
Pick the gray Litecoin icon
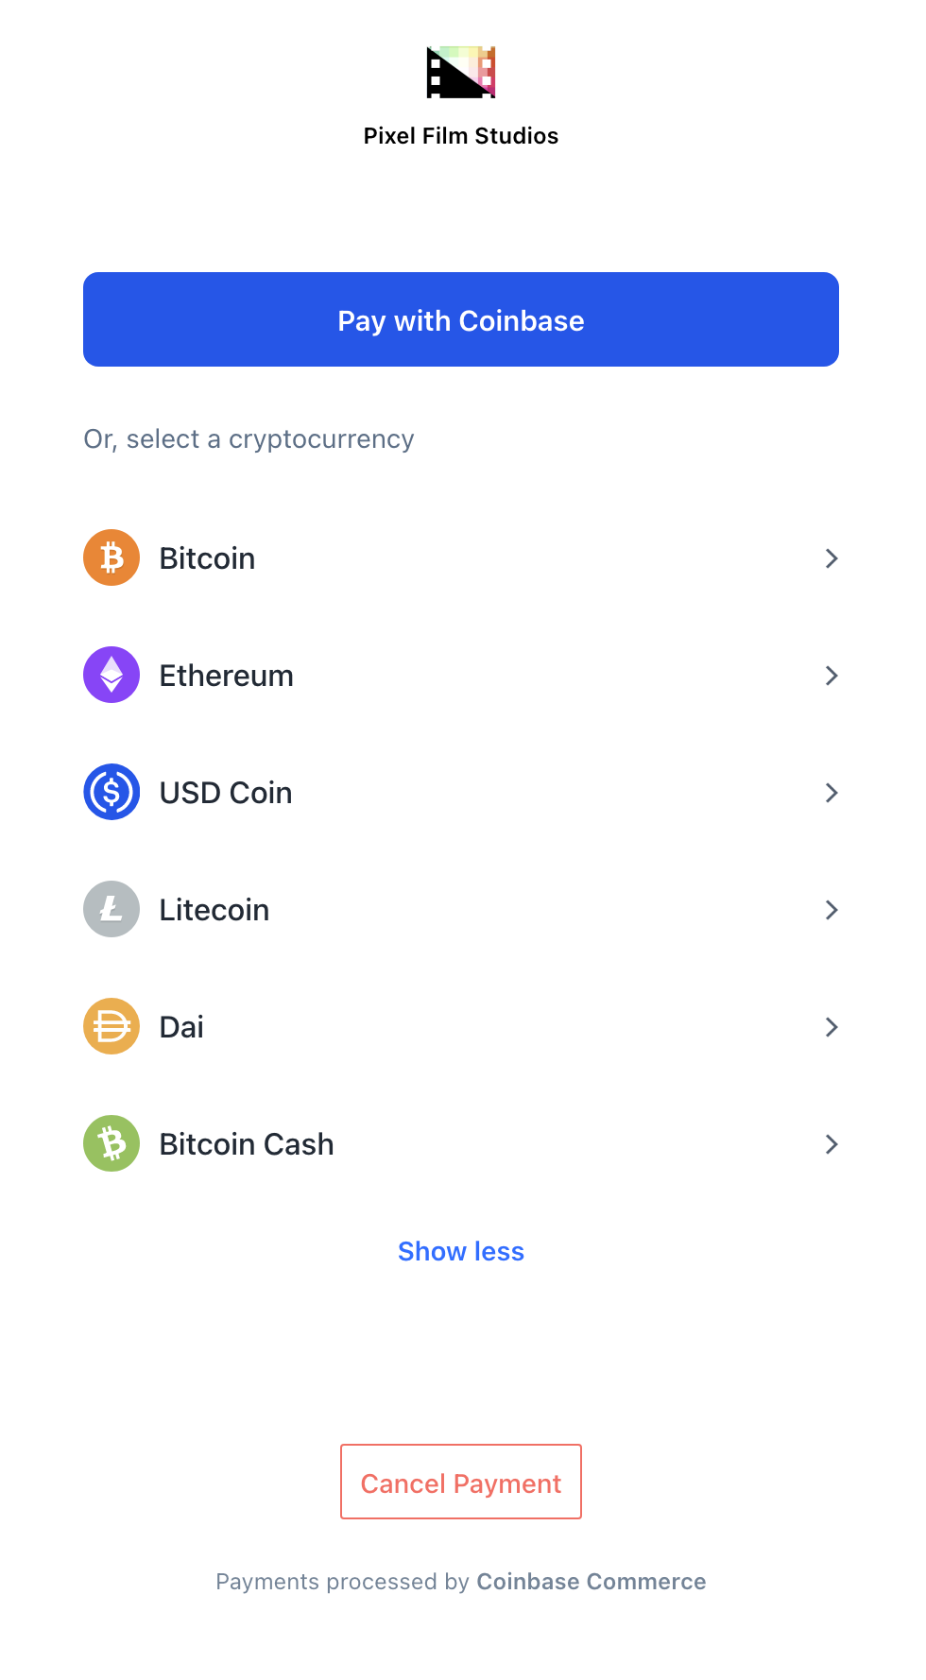click(x=111, y=909)
